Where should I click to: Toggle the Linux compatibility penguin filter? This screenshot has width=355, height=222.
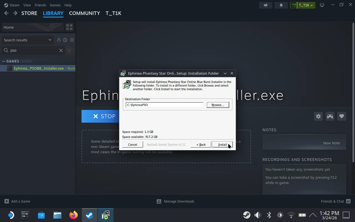[x=59, y=40]
